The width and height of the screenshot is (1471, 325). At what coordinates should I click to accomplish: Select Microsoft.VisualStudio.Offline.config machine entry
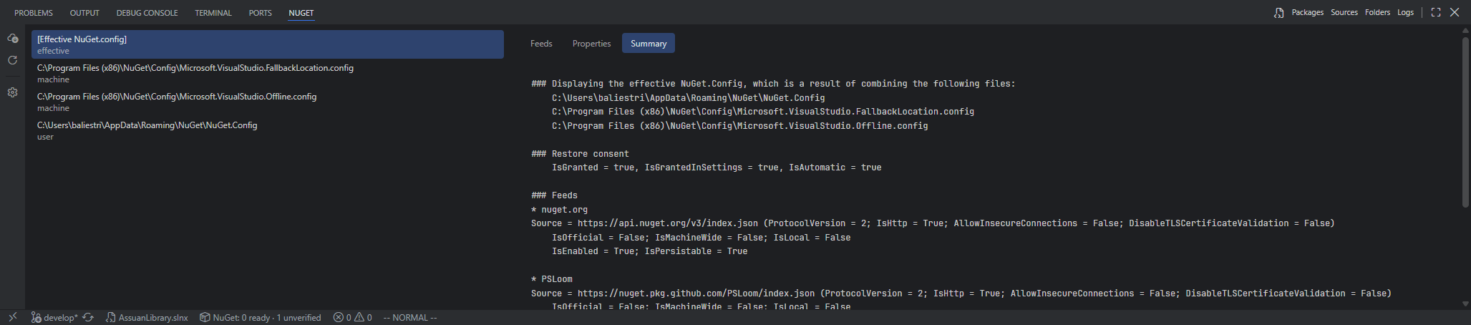(x=268, y=102)
